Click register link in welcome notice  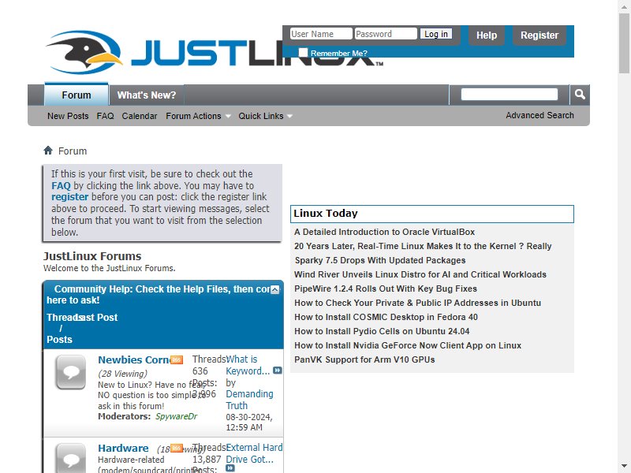coord(69,196)
